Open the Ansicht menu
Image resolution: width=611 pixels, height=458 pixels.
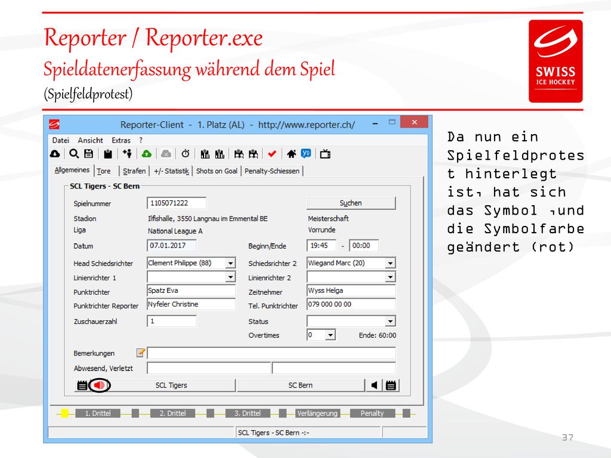tap(91, 140)
